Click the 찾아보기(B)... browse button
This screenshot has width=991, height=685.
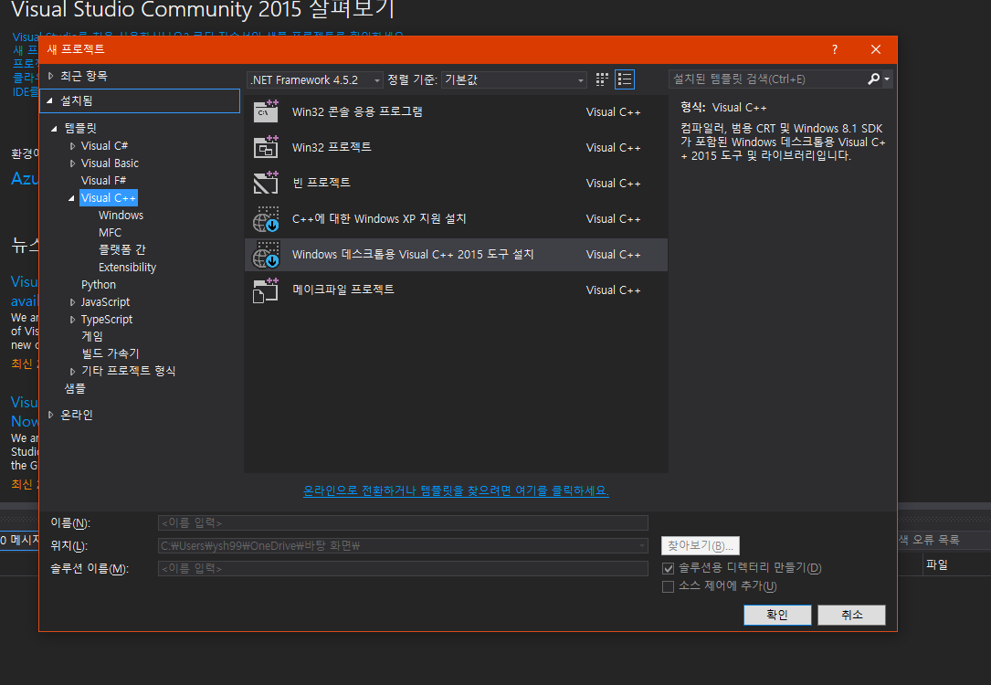[x=701, y=545]
